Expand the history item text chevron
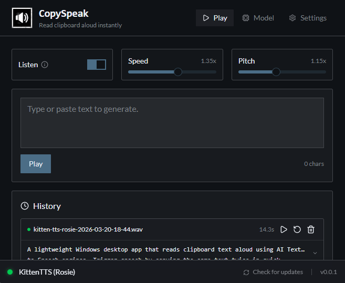 coord(315,253)
